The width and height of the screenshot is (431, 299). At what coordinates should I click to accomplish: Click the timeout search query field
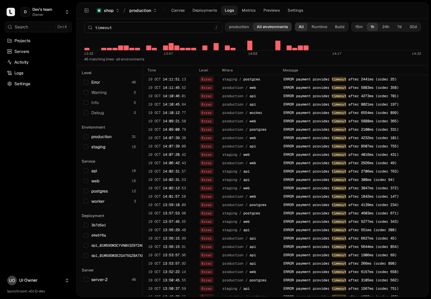click(x=153, y=28)
